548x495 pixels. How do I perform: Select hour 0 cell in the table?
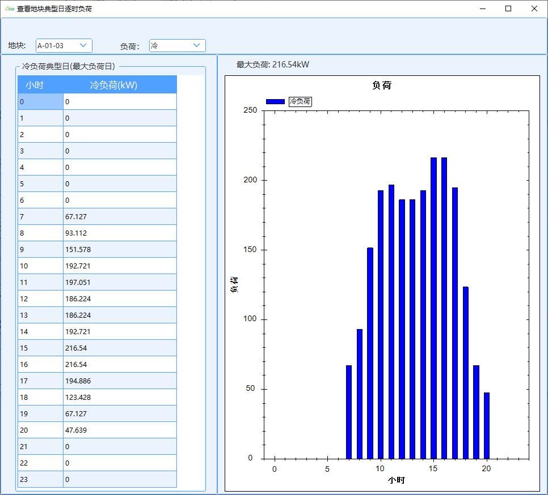tap(40, 102)
